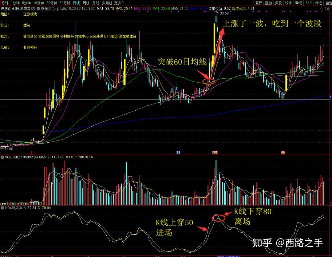The width and height of the screenshot is (332, 257).
Task: Open the F10 company info
Action: coord(309,3)
